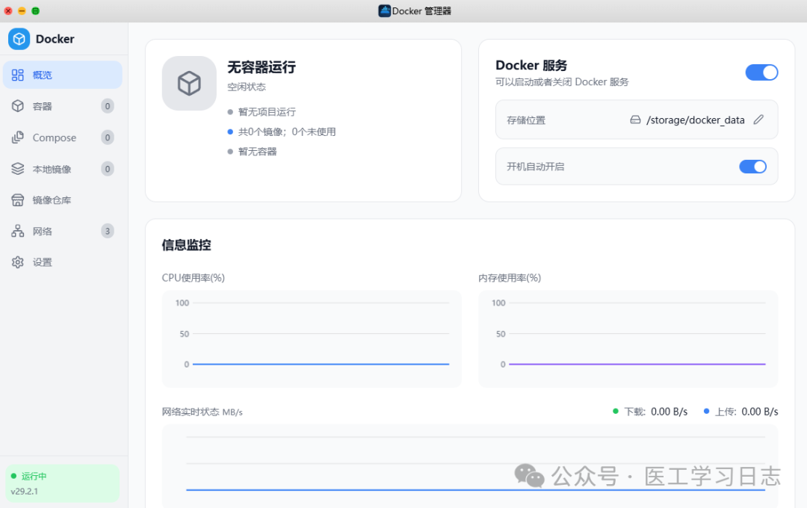Click the Compose stacked files icon
807x508 pixels.
pos(17,137)
